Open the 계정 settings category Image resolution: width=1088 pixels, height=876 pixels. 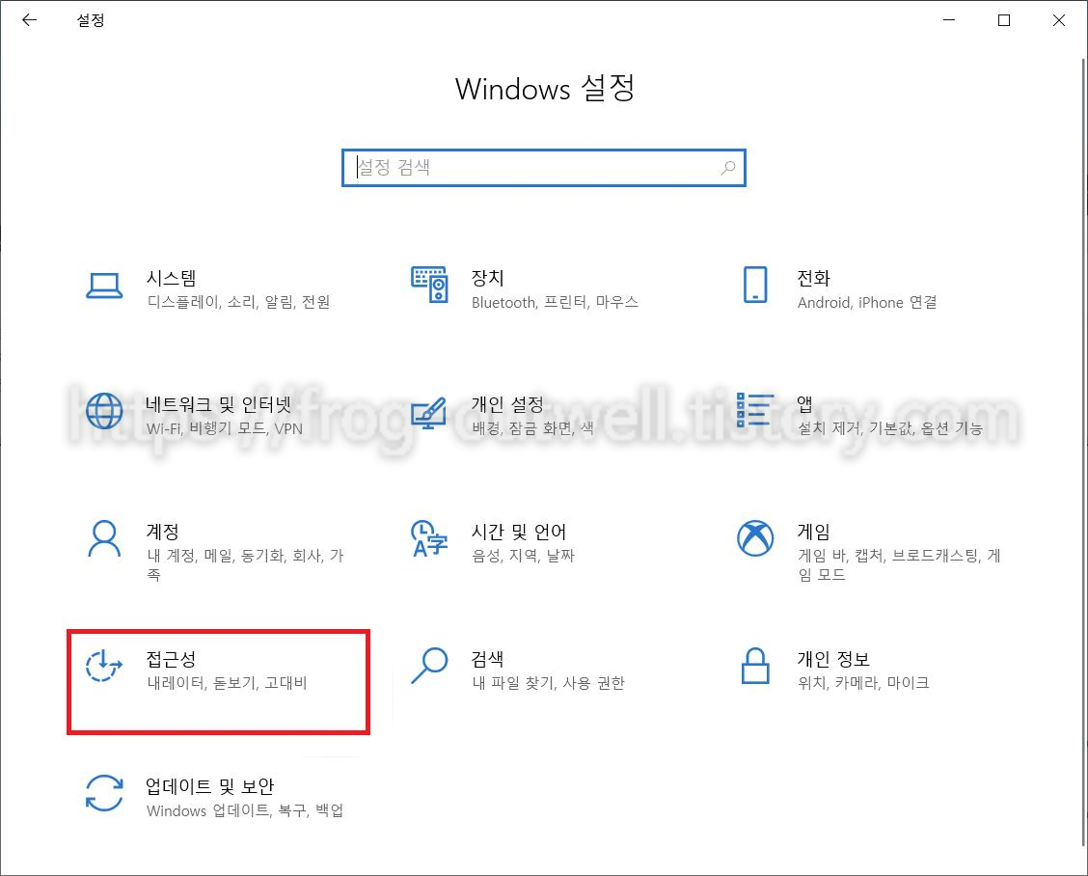click(162, 532)
